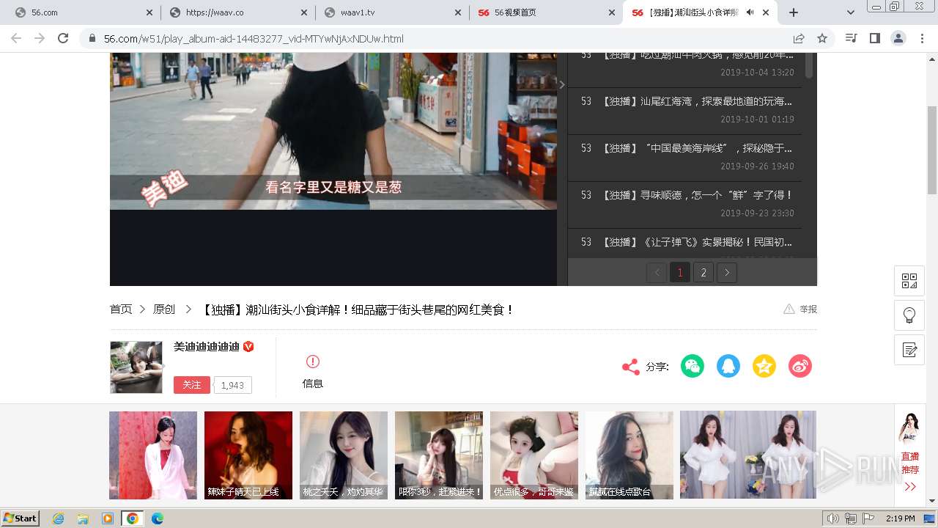Click the 信息 info alert icon

[313, 362]
